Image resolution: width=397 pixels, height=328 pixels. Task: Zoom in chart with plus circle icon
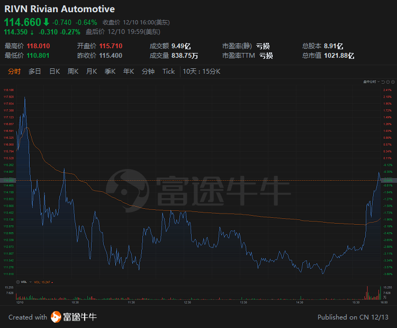(393, 82)
